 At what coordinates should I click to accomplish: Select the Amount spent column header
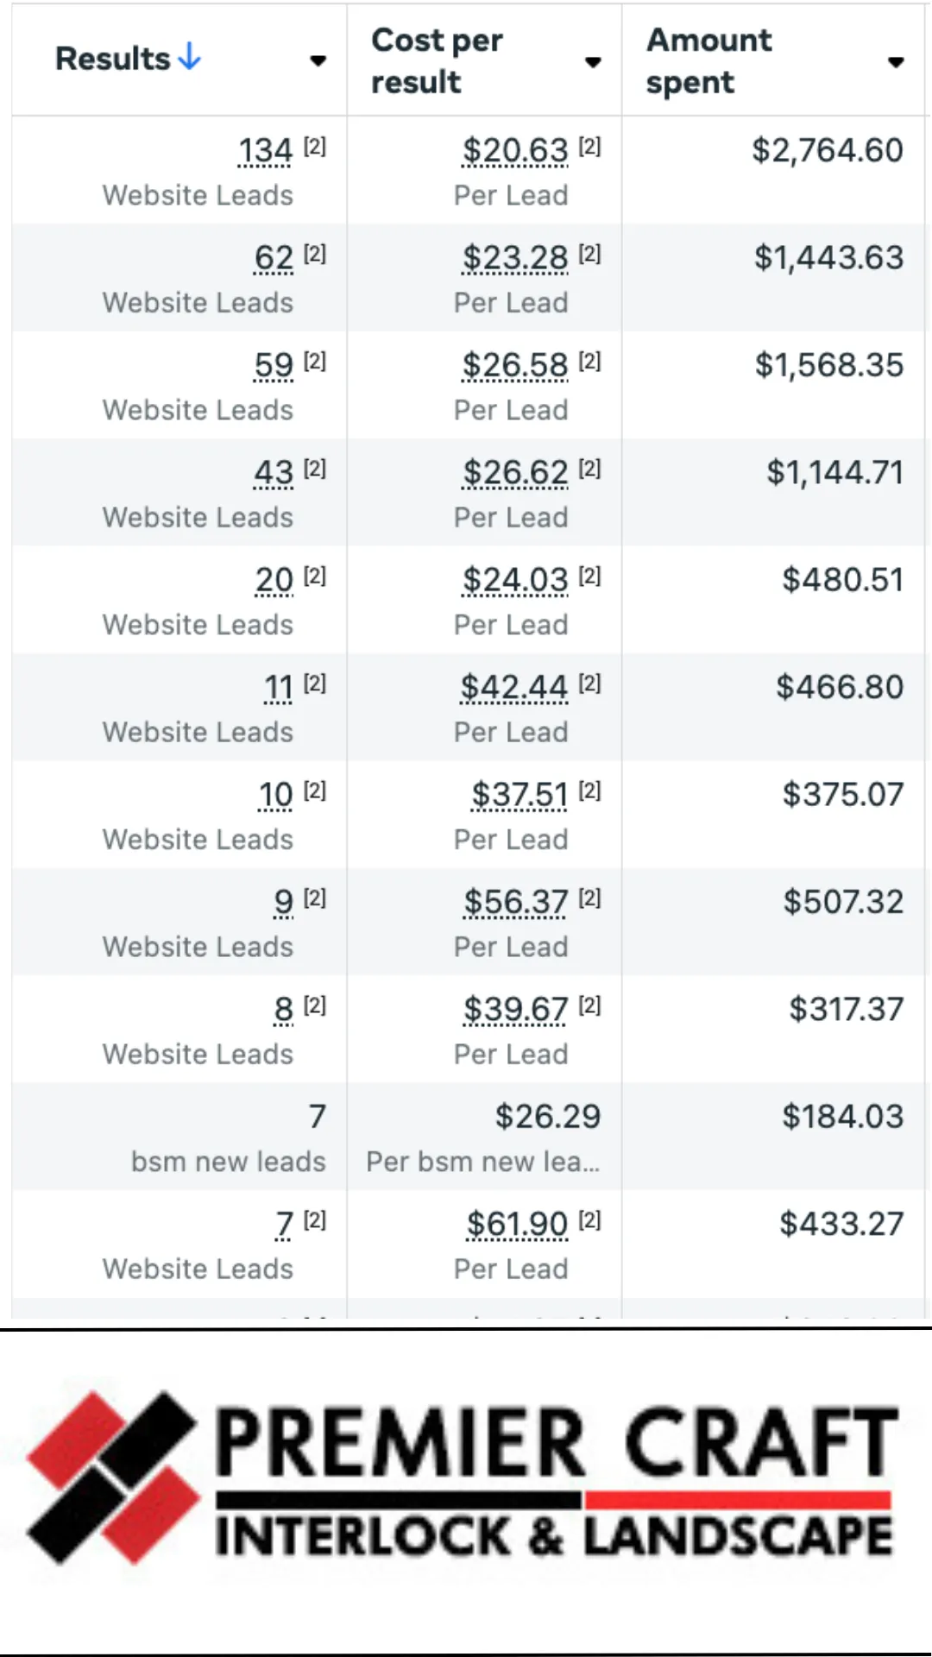[709, 60]
